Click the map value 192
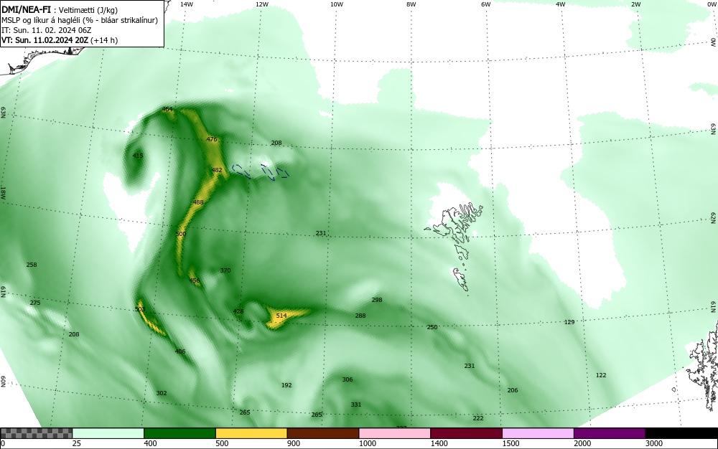The image size is (718, 449). point(286,385)
